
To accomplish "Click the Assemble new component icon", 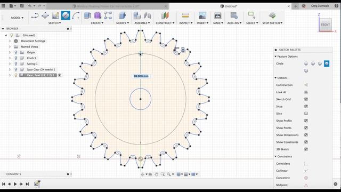I will point(137,15).
